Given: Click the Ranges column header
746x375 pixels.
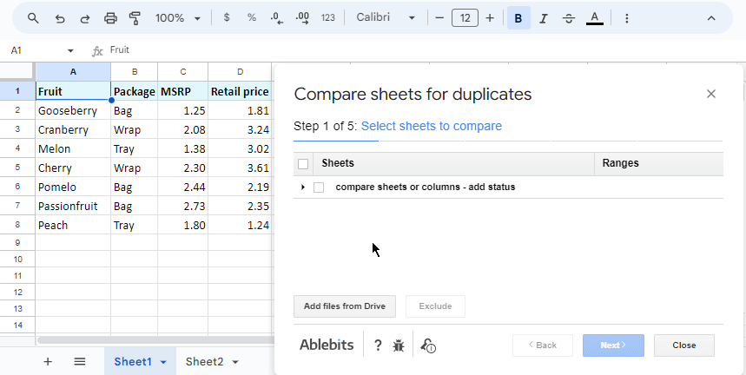Looking at the screenshot, I should (x=659, y=163).
